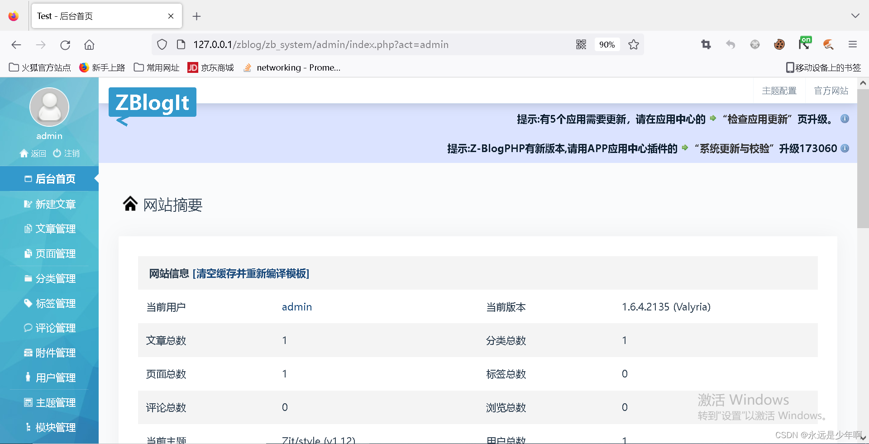Open 火狐官方站点 bookmark folder
The height and width of the screenshot is (444, 869).
pos(40,67)
